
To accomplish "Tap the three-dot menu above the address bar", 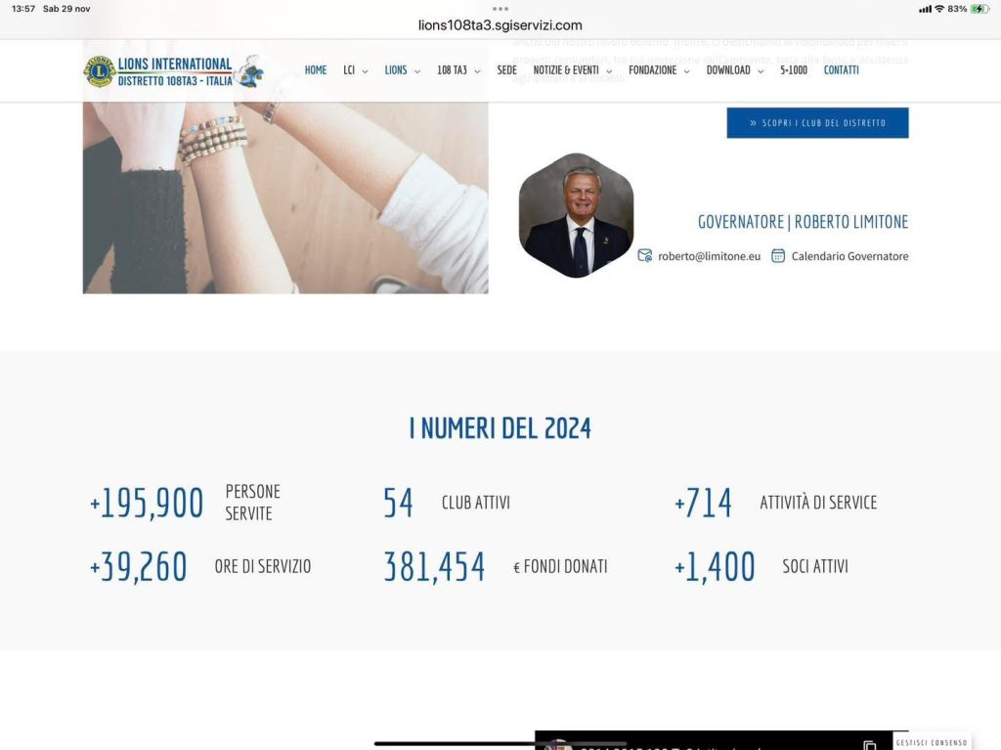I will [500, 9].
